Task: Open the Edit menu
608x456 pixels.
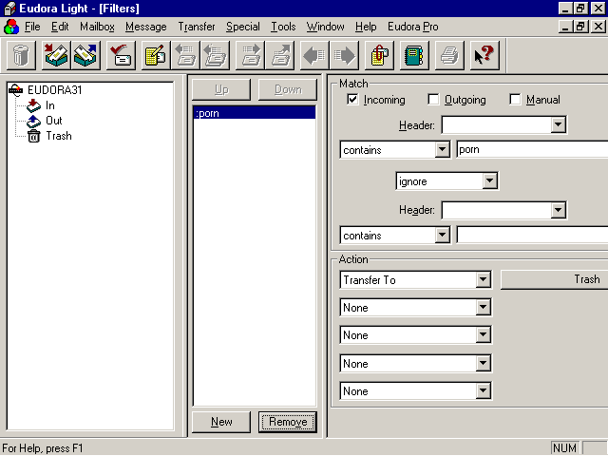Action: 60,27
